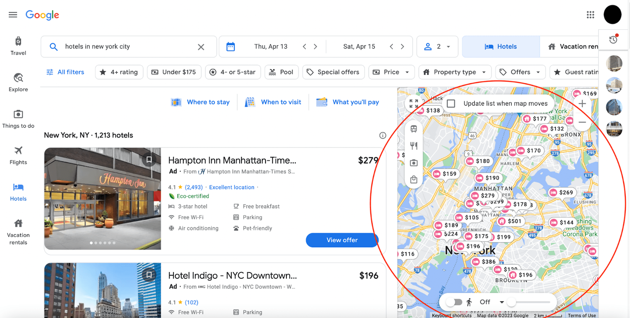Expand the Property type filter
630x318 pixels.
[455, 72]
